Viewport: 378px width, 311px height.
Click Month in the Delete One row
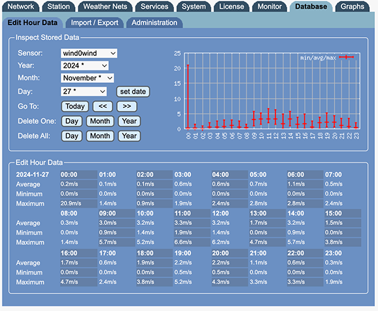100,121
